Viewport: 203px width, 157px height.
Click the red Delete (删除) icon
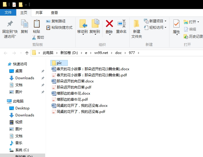(x=109, y=24)
